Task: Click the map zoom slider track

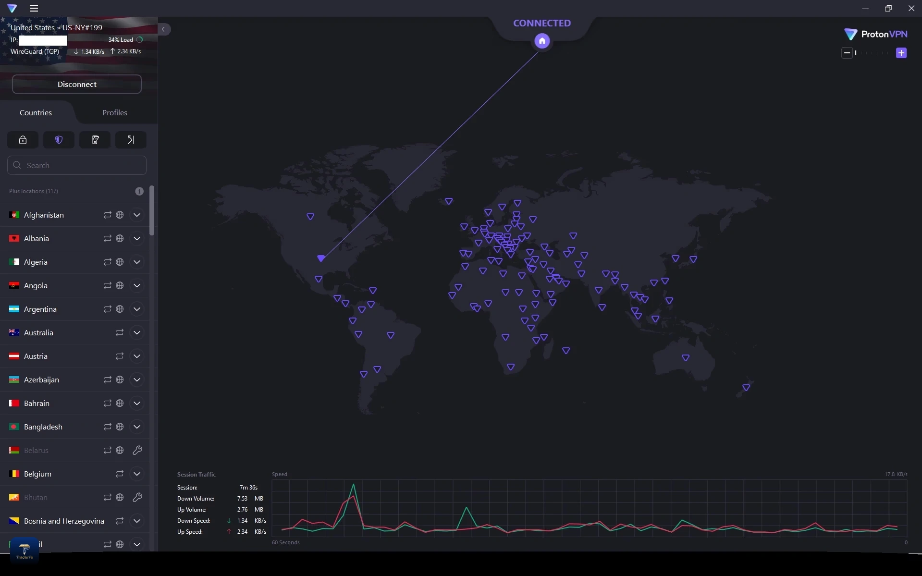Action: tap(874, 53)
